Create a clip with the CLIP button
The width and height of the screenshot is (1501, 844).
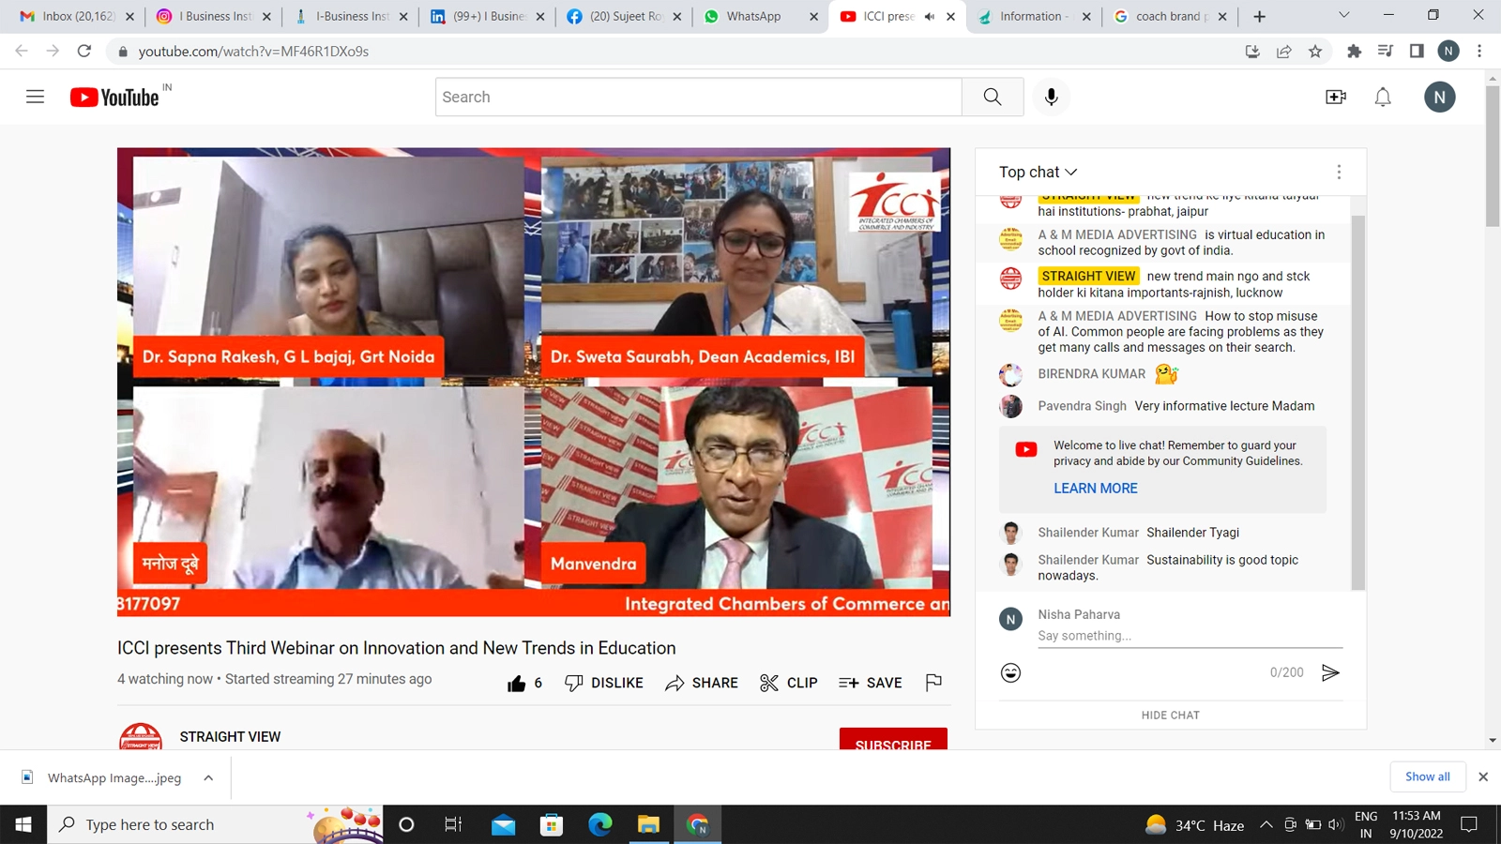click(x=789, y=683)
